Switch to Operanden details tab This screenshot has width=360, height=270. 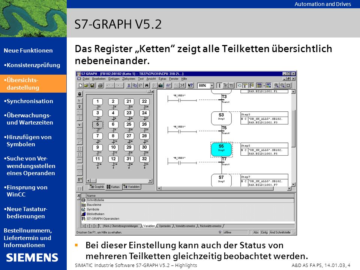tap(165, 226)
